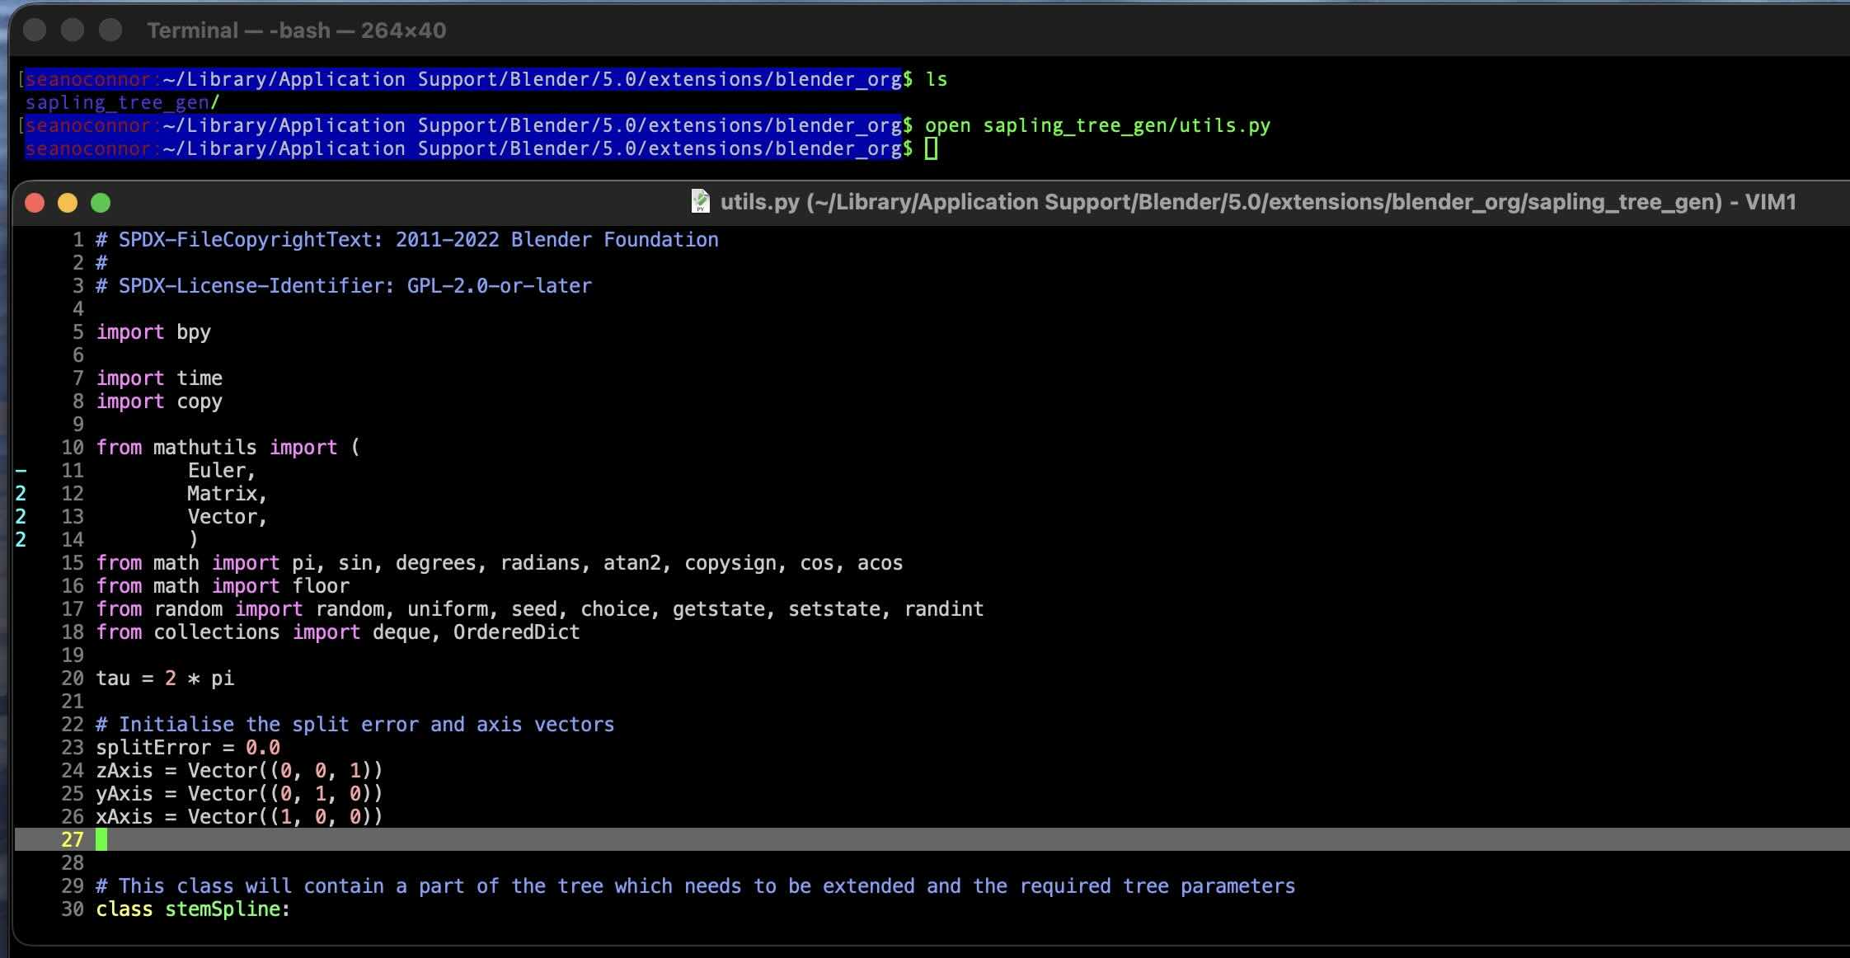Click the 'This class will contain' comment line 29
The image size is (1850, 958).
(x=696, y=886)
